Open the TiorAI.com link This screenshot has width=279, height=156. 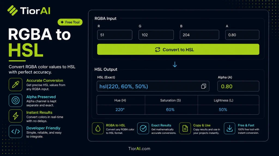139,149
